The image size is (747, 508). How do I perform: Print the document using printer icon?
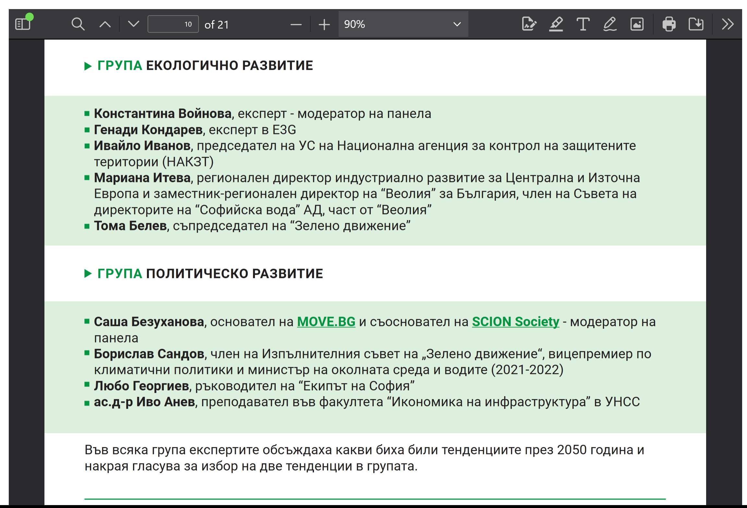point(669,24)
